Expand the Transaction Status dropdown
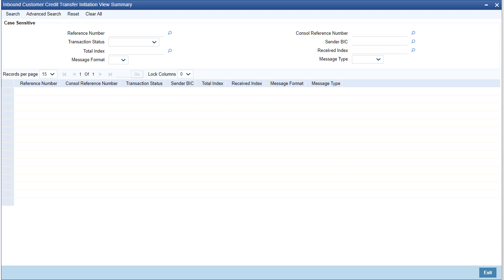The width and height of the screenshot is (504, 280). tap(134, 42)
